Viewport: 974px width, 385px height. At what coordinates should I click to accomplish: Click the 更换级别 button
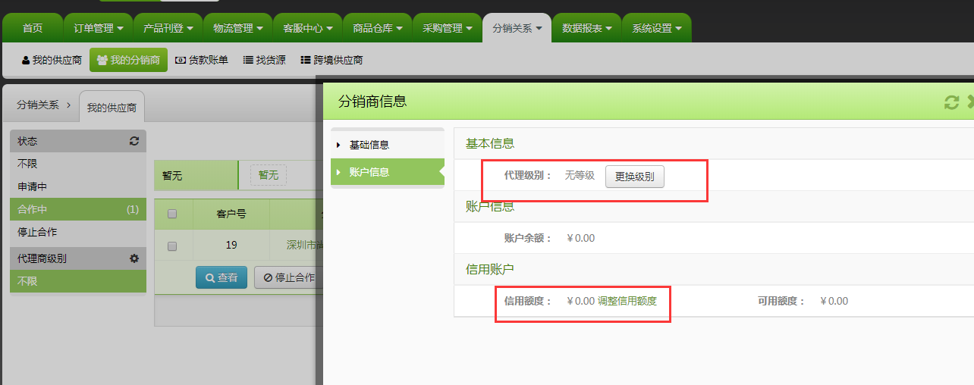click(x=635, y=177)
